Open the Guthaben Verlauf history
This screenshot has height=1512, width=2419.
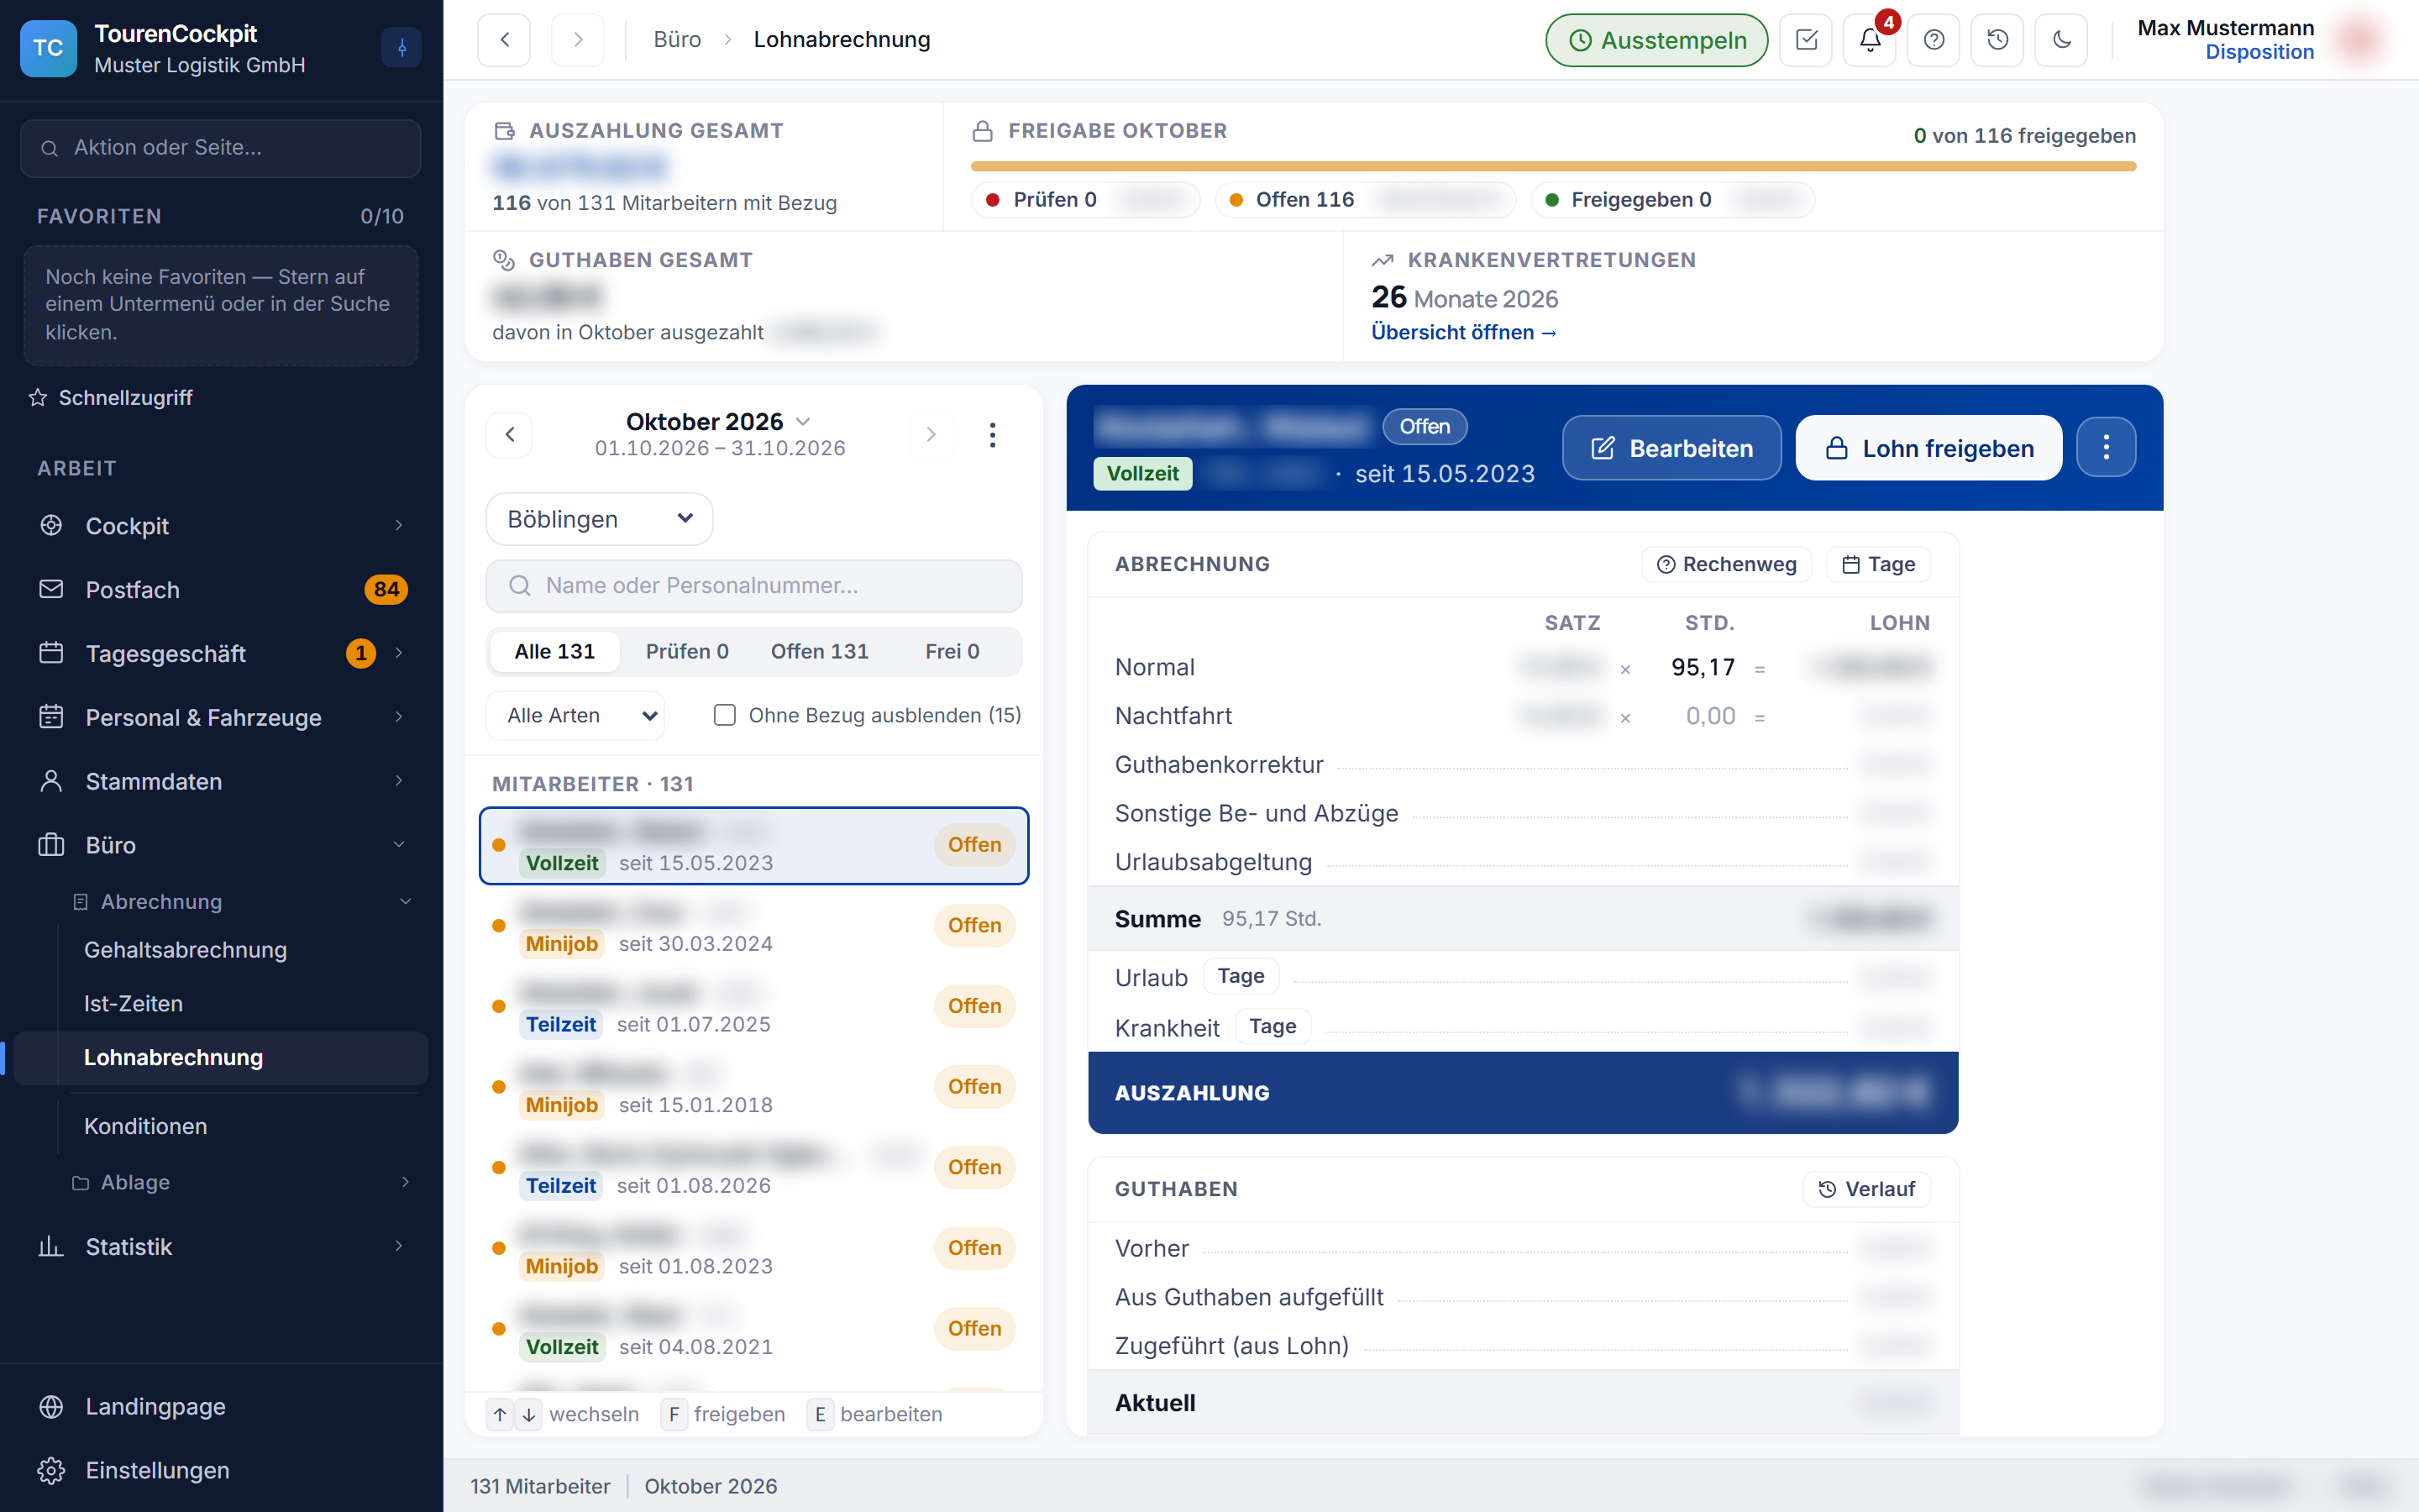point(1866,1189)
